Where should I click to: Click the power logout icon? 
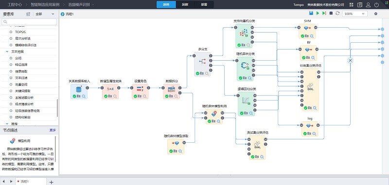point(376,5)
